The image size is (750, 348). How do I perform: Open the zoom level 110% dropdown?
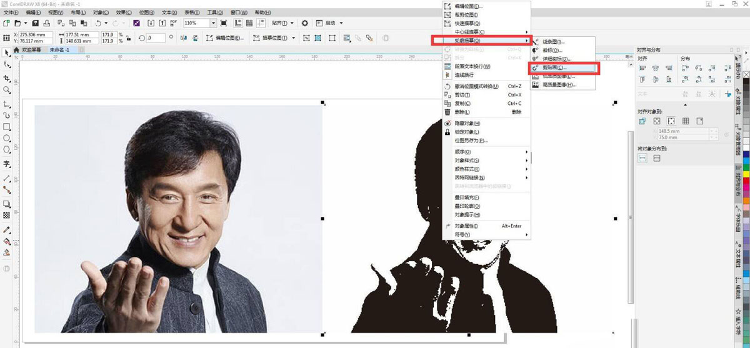pyautogui.click(x=213, y=23)
